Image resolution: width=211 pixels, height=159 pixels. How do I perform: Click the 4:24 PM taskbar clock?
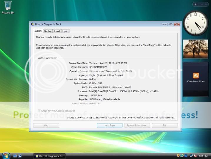click(203, 156)
